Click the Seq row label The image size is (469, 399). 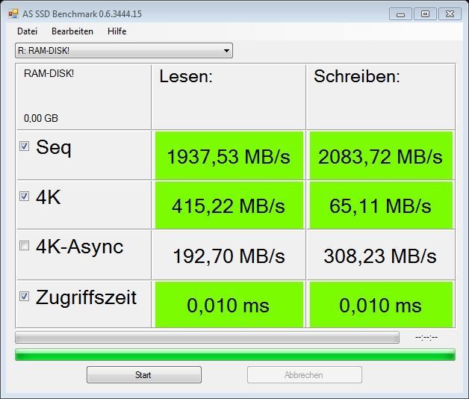[x=54, y=147]
